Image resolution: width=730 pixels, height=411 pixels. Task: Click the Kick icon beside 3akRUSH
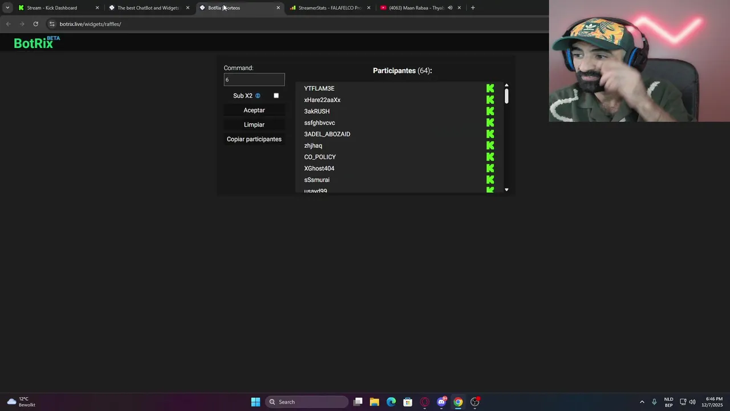click(x=490, y=111)
